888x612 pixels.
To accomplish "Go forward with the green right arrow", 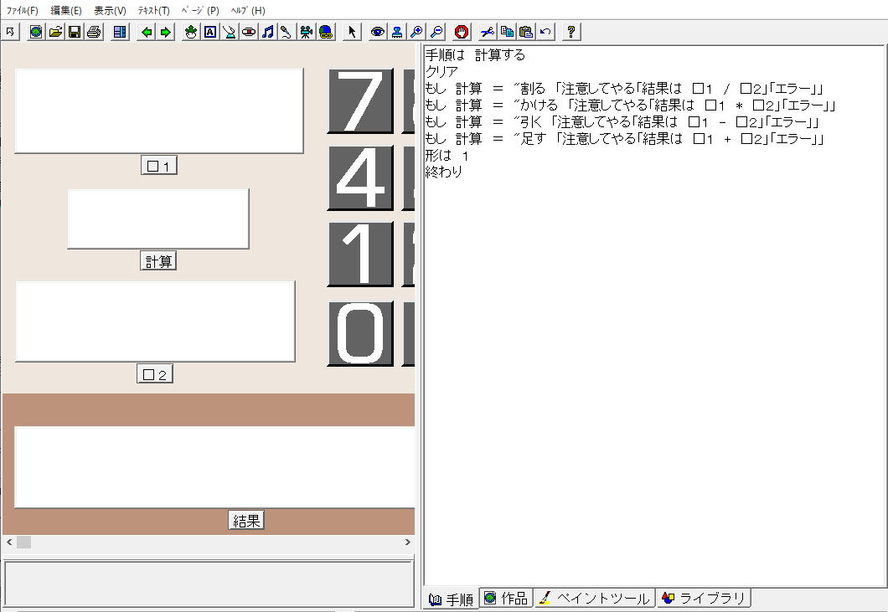I will 166,32.
